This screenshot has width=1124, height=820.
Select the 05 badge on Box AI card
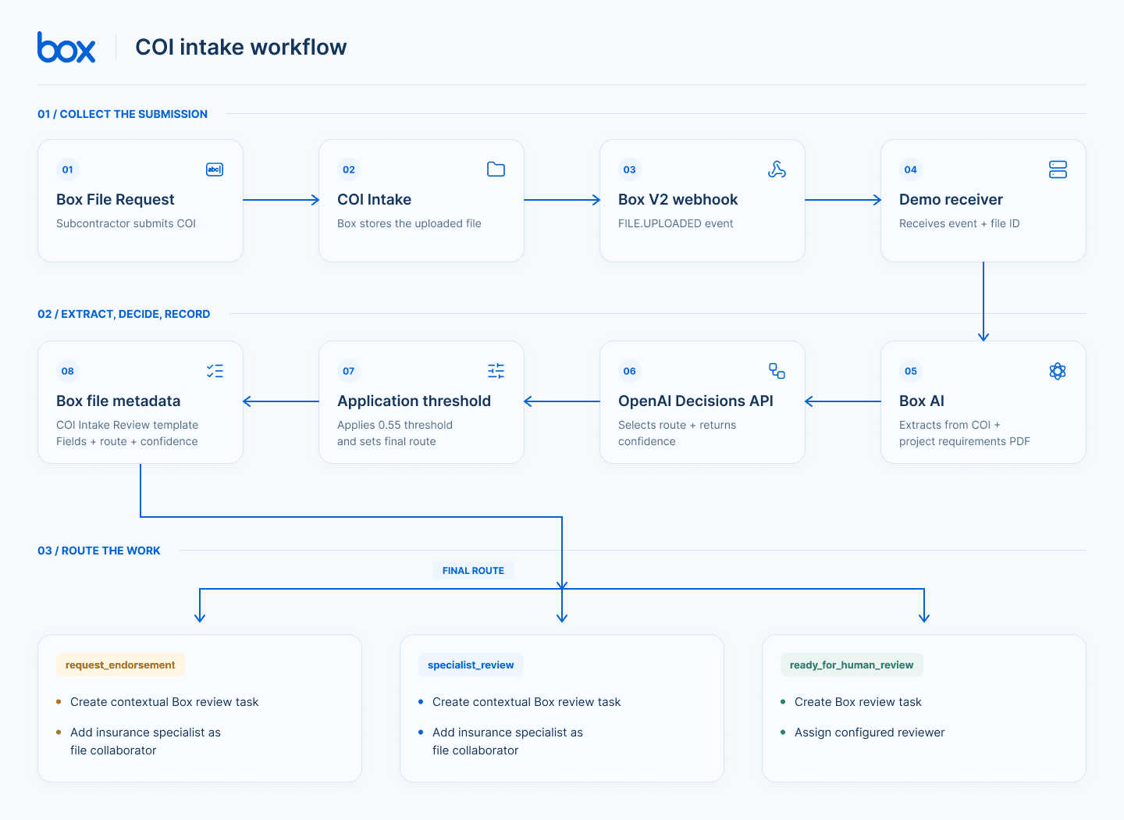click(x=911, y=371)
